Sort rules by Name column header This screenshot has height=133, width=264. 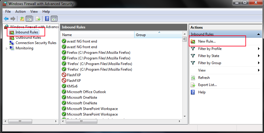point(97,35)
